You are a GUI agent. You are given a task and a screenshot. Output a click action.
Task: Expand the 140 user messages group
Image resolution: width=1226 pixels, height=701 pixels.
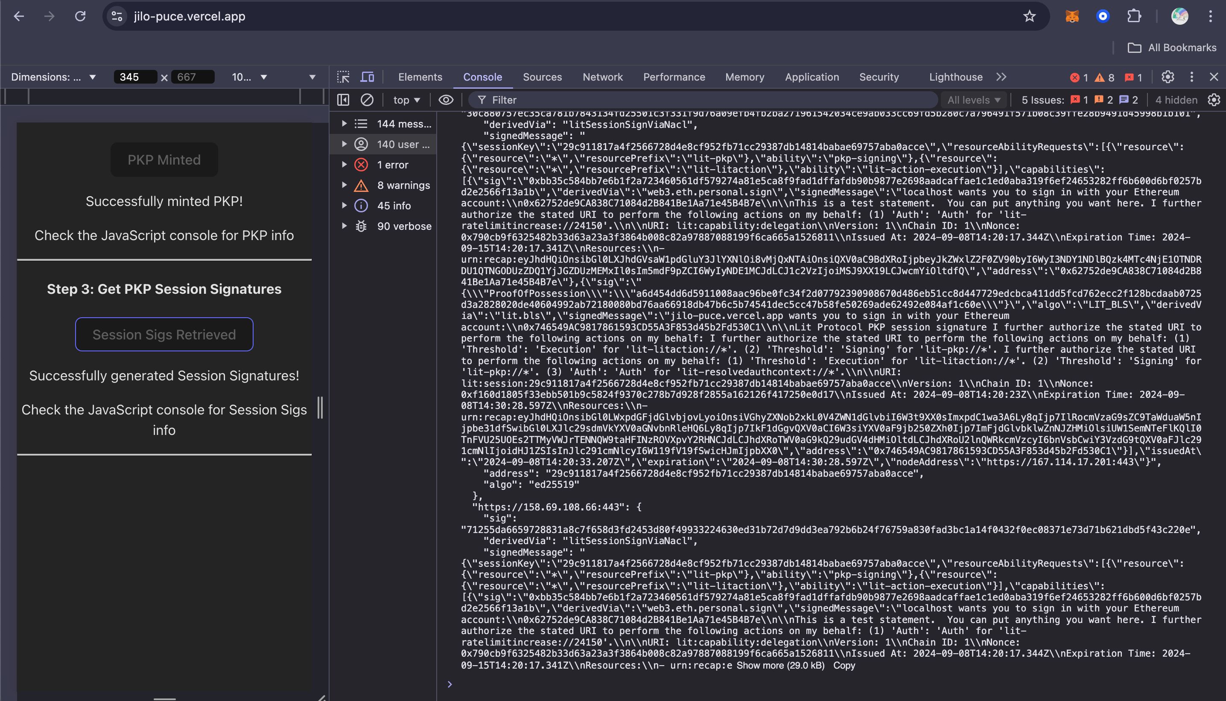point(344,144)
